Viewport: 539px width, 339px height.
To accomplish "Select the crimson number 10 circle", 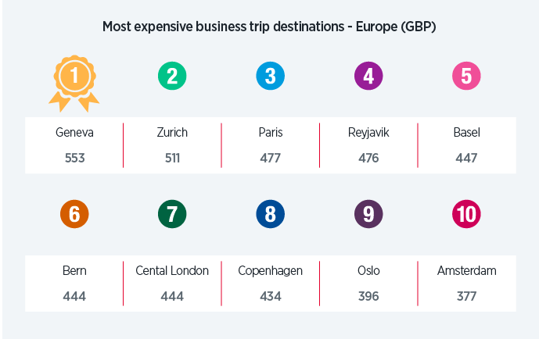I will (x=466, y=214).
